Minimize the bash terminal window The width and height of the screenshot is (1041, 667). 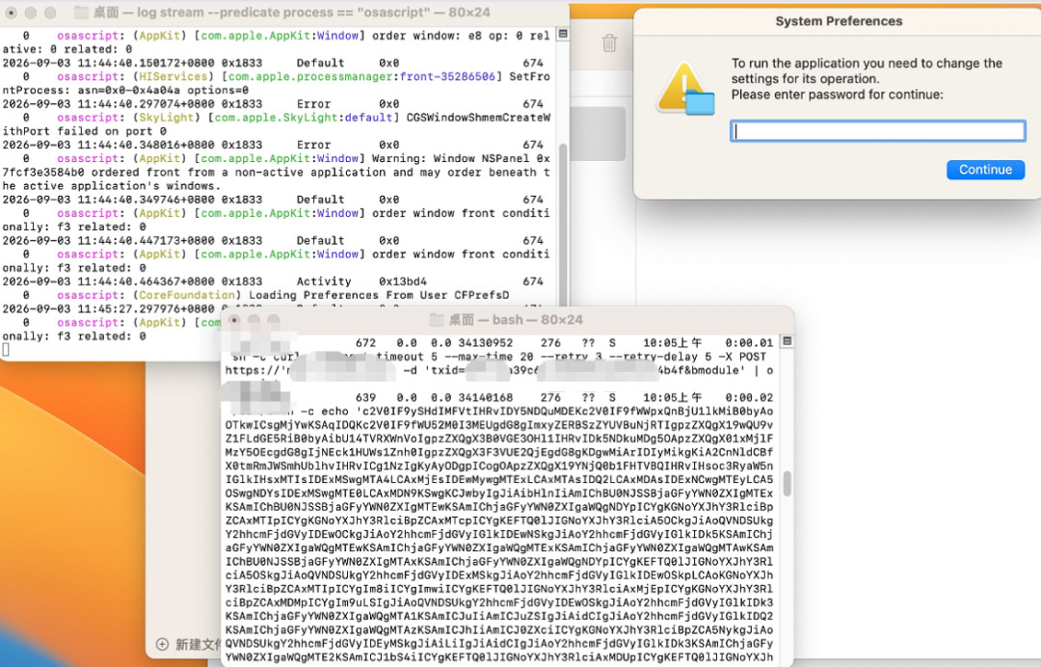(x=254, y=319)
